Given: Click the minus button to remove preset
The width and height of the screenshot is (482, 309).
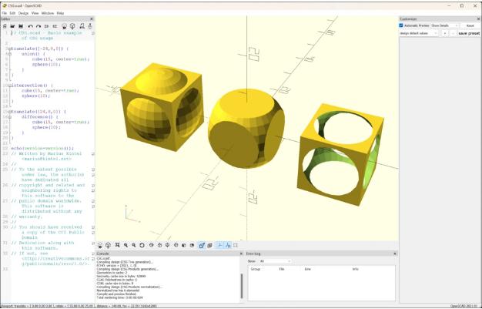Looking at the screenshot, I should tap(453, 33).
